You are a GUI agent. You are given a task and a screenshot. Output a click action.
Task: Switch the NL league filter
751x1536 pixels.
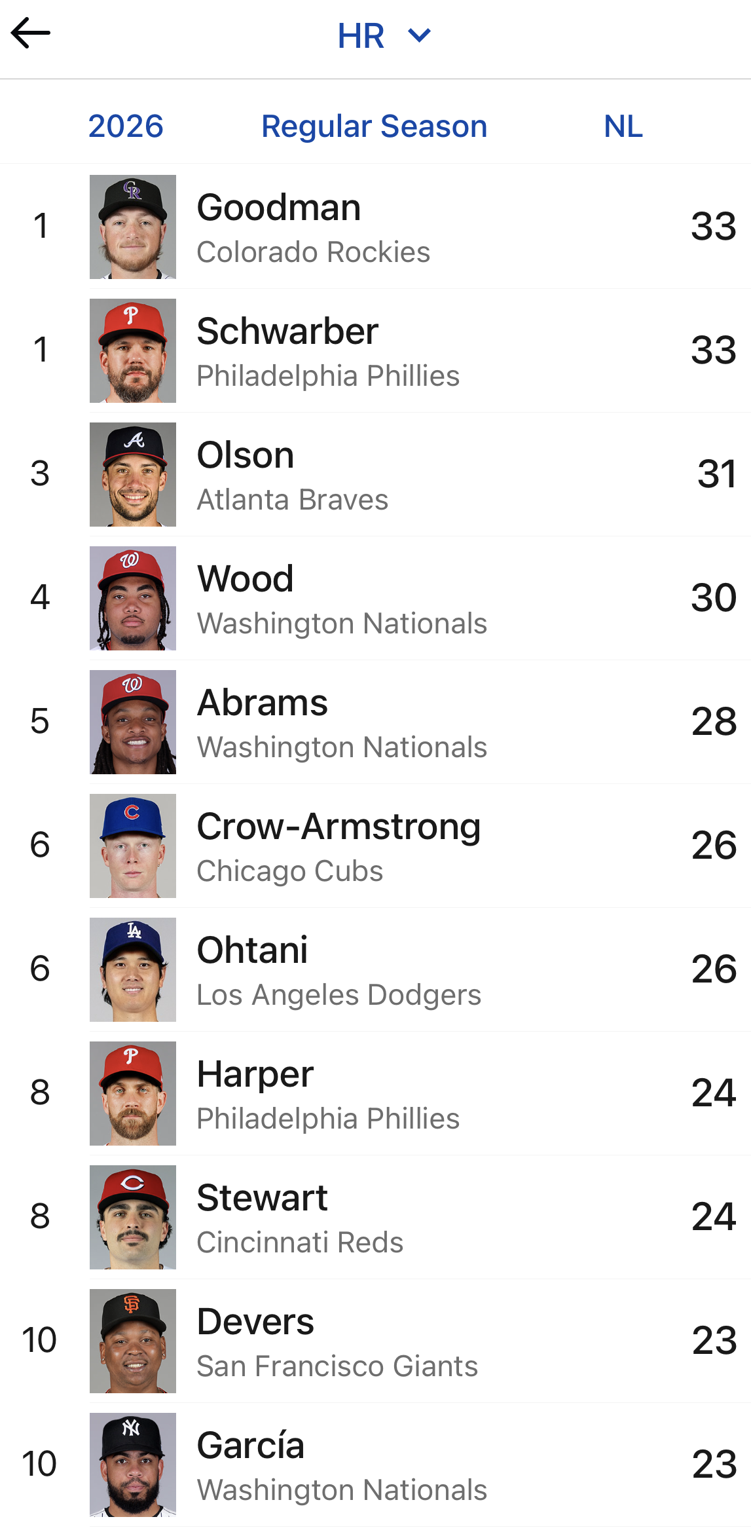coord(623,126)
